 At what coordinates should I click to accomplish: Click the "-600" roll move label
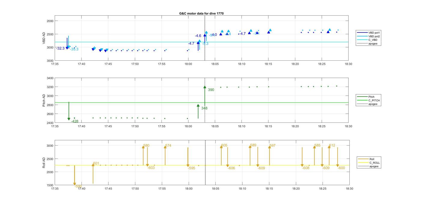[x=341, y=168]
